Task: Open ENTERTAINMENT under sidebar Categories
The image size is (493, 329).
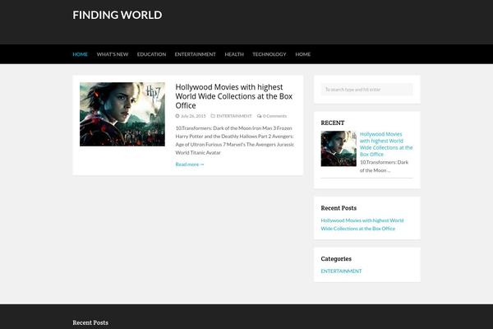Action: click(341, 271)
